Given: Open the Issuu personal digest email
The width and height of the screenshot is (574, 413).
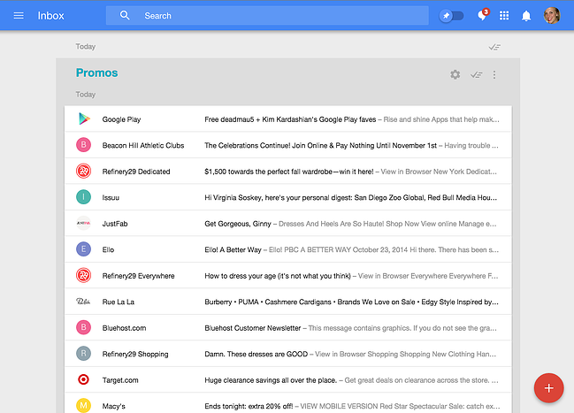Looking at the screenshot, I should point(288,197).
